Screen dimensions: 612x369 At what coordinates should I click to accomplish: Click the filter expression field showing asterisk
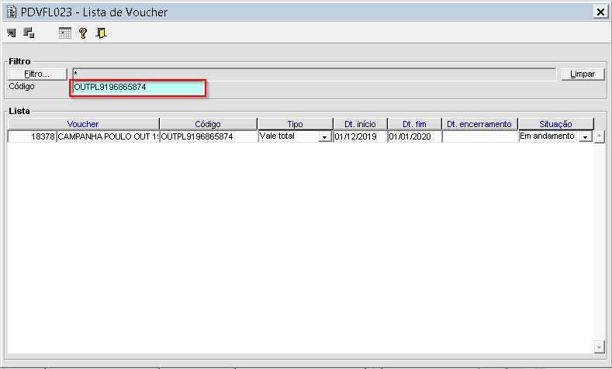point(314,74)
